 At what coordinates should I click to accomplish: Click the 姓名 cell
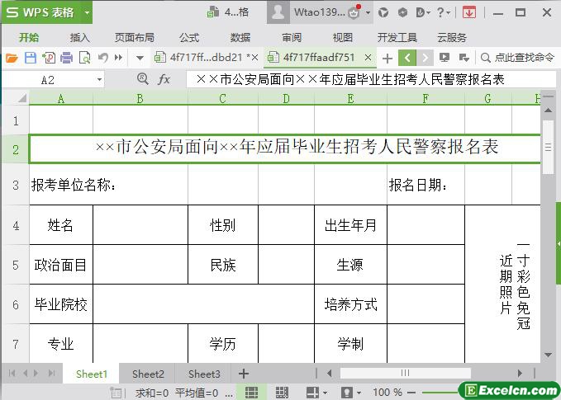pos(61,225)
